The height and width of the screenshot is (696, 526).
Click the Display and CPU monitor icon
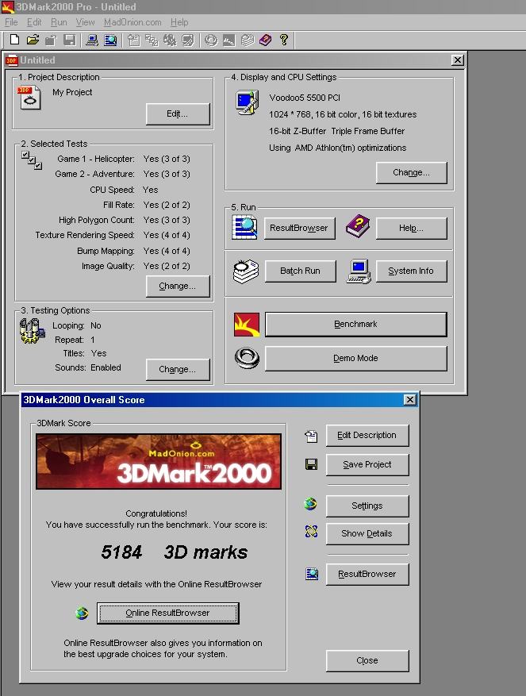point(248,102)
